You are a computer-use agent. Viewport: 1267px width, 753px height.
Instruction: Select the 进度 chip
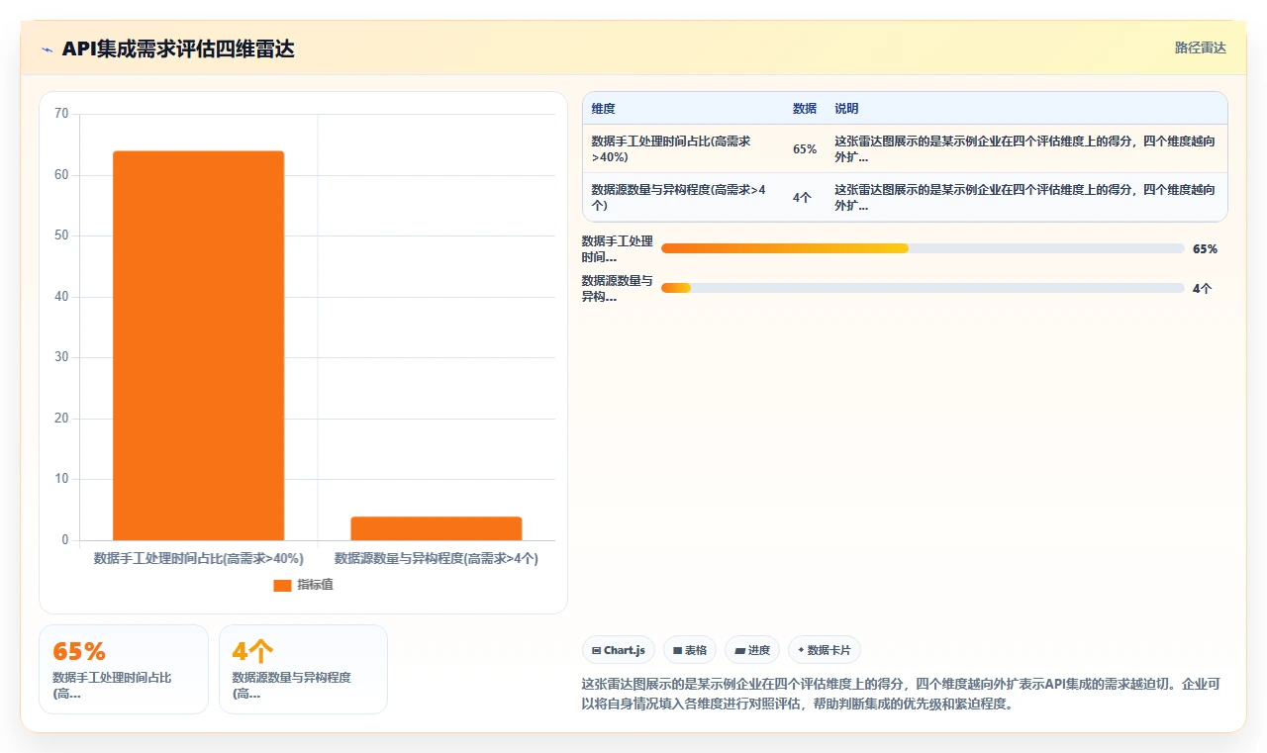tap(752, 650)
